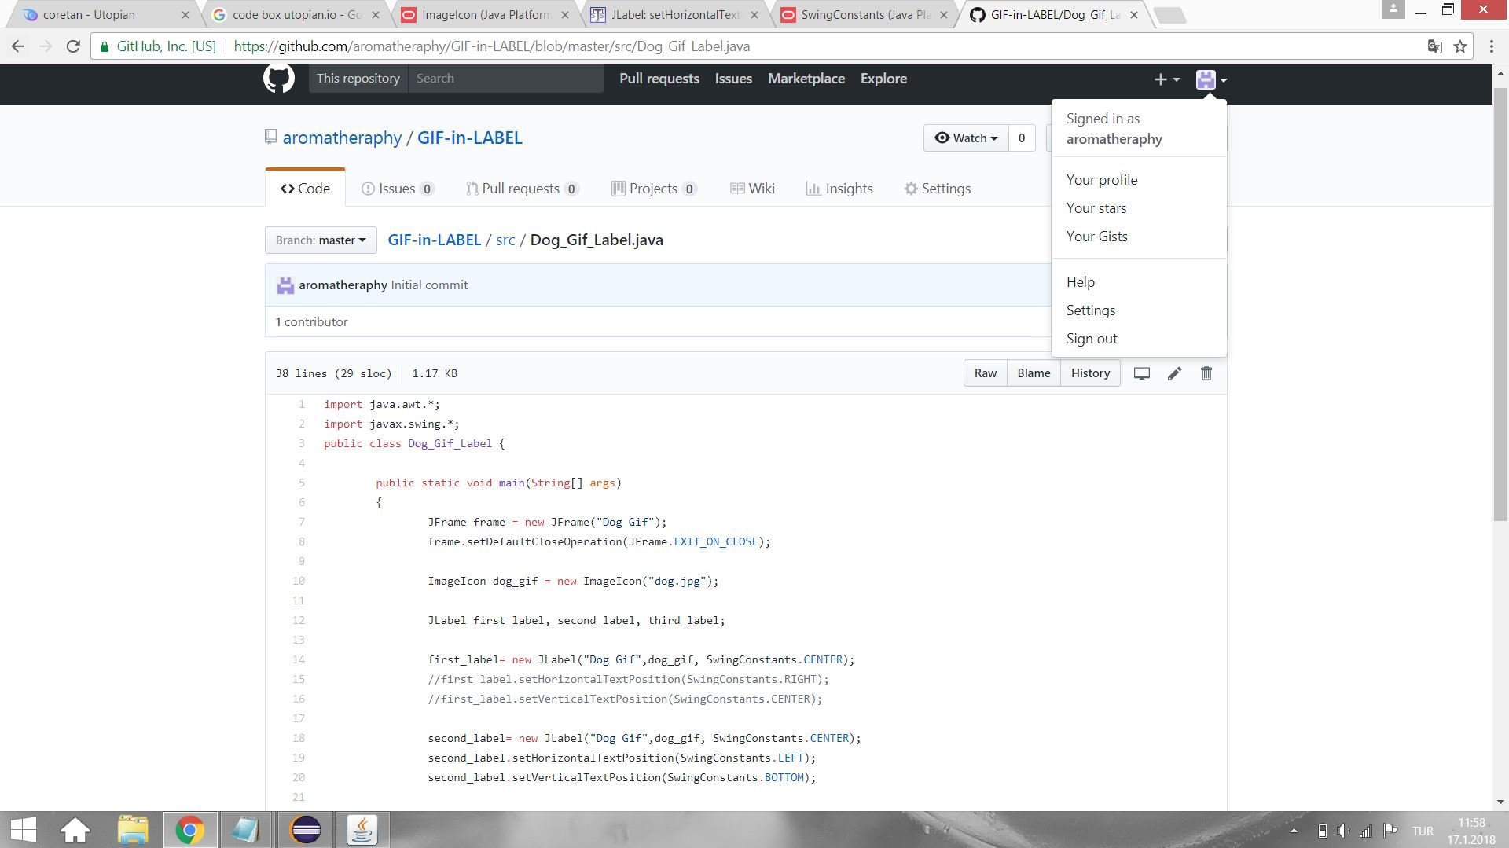Edit the file with the pencil icon
Image resolution: width=1509 pixels, height=848 pixels.
click(x=1174, y=373)
